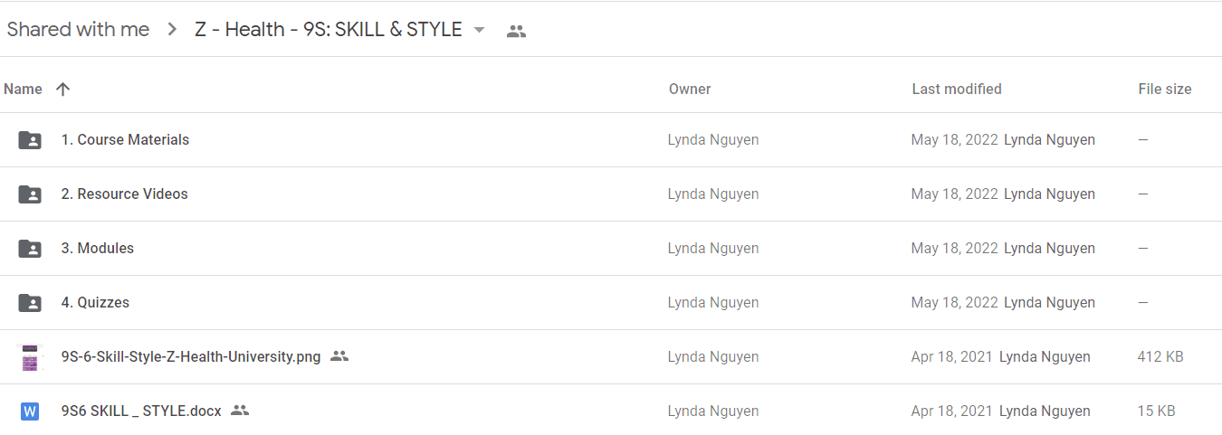Click the 4. Quizzes folder icon
1222x435 pixels.
pyautogui.click(x=30, y=303)
